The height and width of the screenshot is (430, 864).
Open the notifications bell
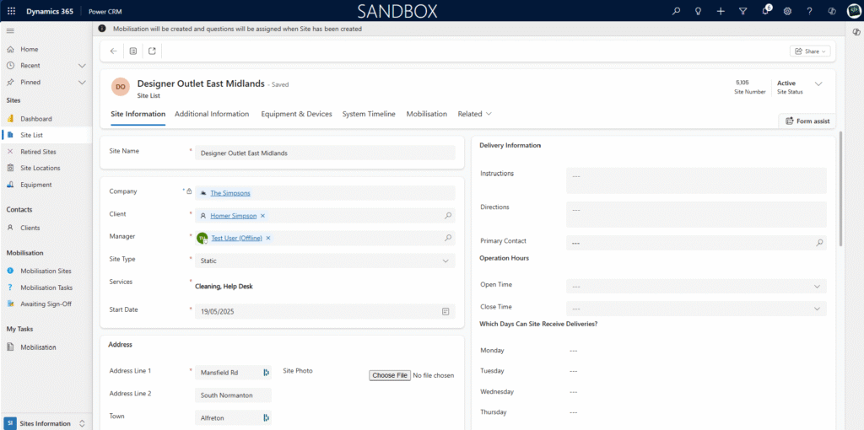(765, 11)
